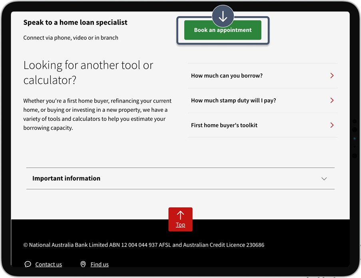Click the Speak to a home loan specialist heading

[x=75, y=22]
